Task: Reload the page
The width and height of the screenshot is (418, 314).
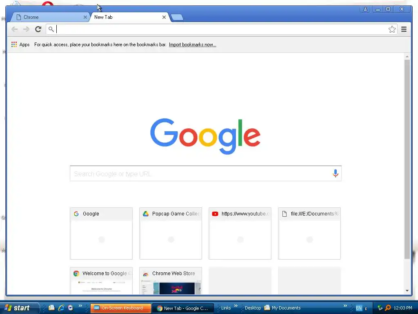Action: click(38, 29)
